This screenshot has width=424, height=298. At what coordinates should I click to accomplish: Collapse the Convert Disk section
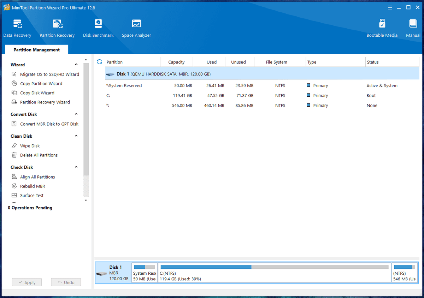coord(76,114)
